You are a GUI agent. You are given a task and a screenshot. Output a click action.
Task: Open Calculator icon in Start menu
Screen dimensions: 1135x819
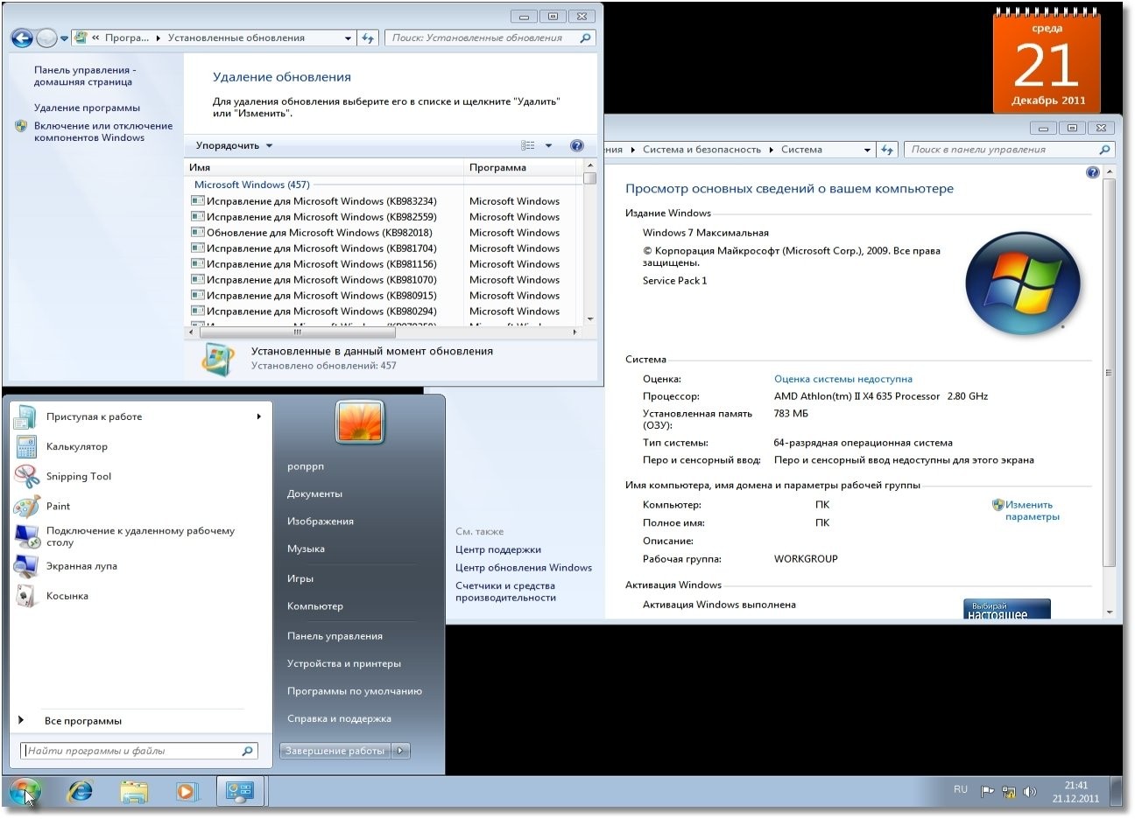point(26,446)
